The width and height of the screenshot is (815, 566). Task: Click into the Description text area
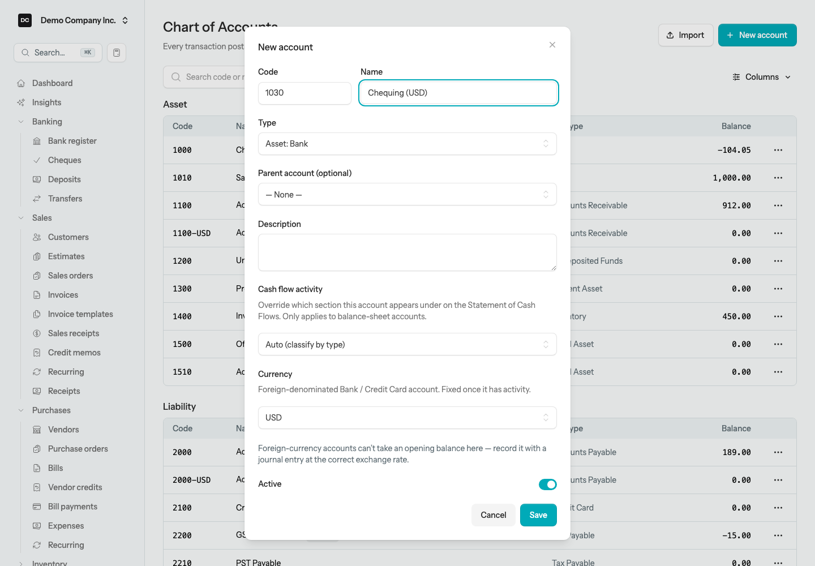407,252
